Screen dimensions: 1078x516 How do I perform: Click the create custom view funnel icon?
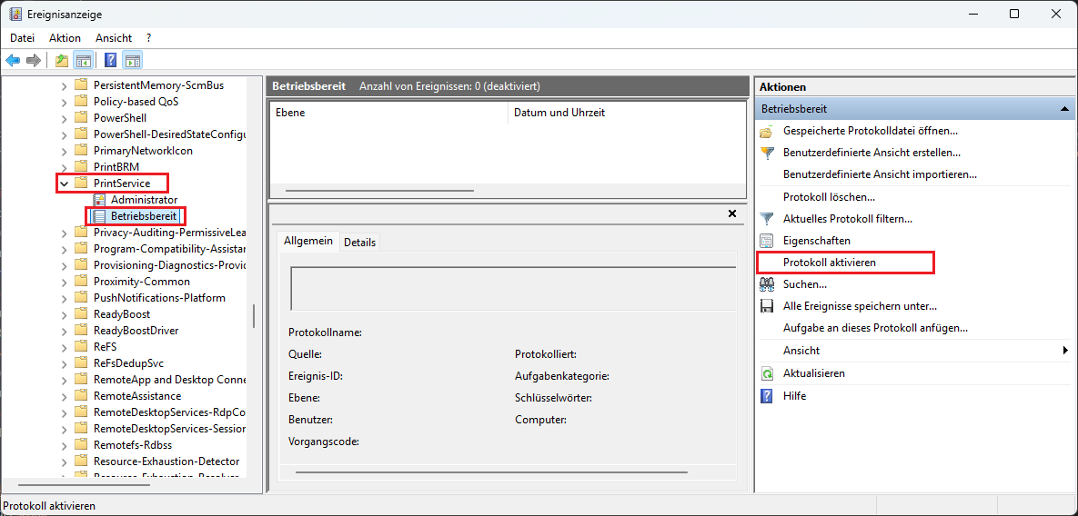767,153
